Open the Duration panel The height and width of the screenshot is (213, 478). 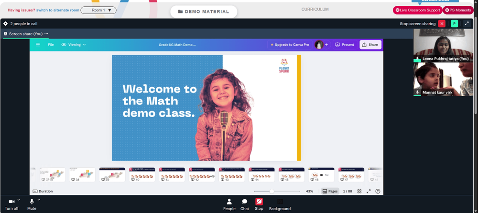pyautogui.click(x=43, y=191)
